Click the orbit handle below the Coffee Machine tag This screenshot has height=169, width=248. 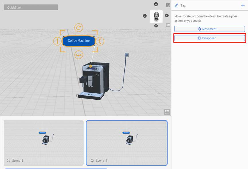click(79, 54)
